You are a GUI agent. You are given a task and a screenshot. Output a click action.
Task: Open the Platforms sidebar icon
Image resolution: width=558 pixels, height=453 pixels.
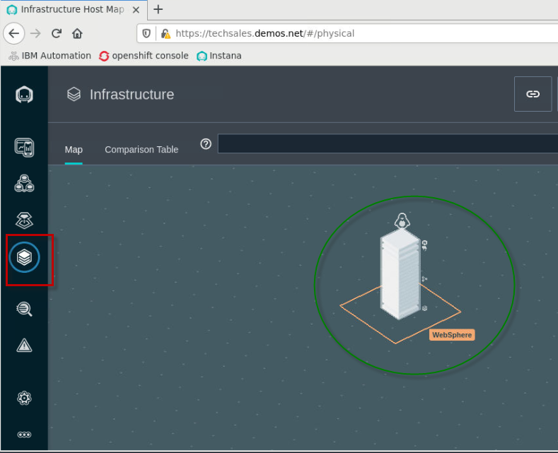(24, 220)
